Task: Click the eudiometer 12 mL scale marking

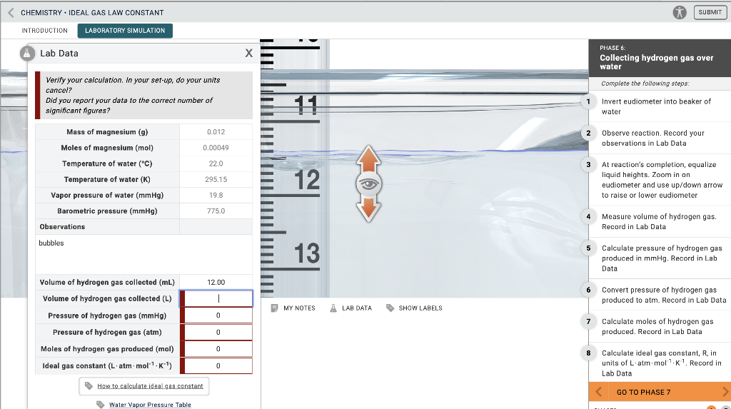Action: [307, 180]
